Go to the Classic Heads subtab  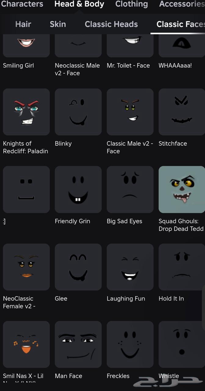[x=111, y=24]
